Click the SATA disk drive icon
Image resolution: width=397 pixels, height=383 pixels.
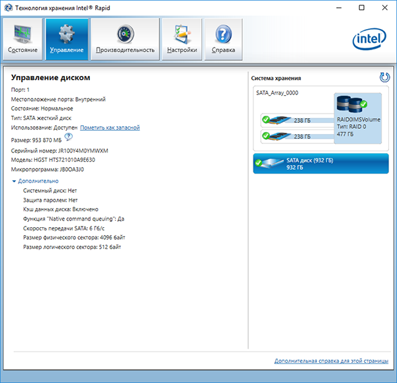[269, 163]
